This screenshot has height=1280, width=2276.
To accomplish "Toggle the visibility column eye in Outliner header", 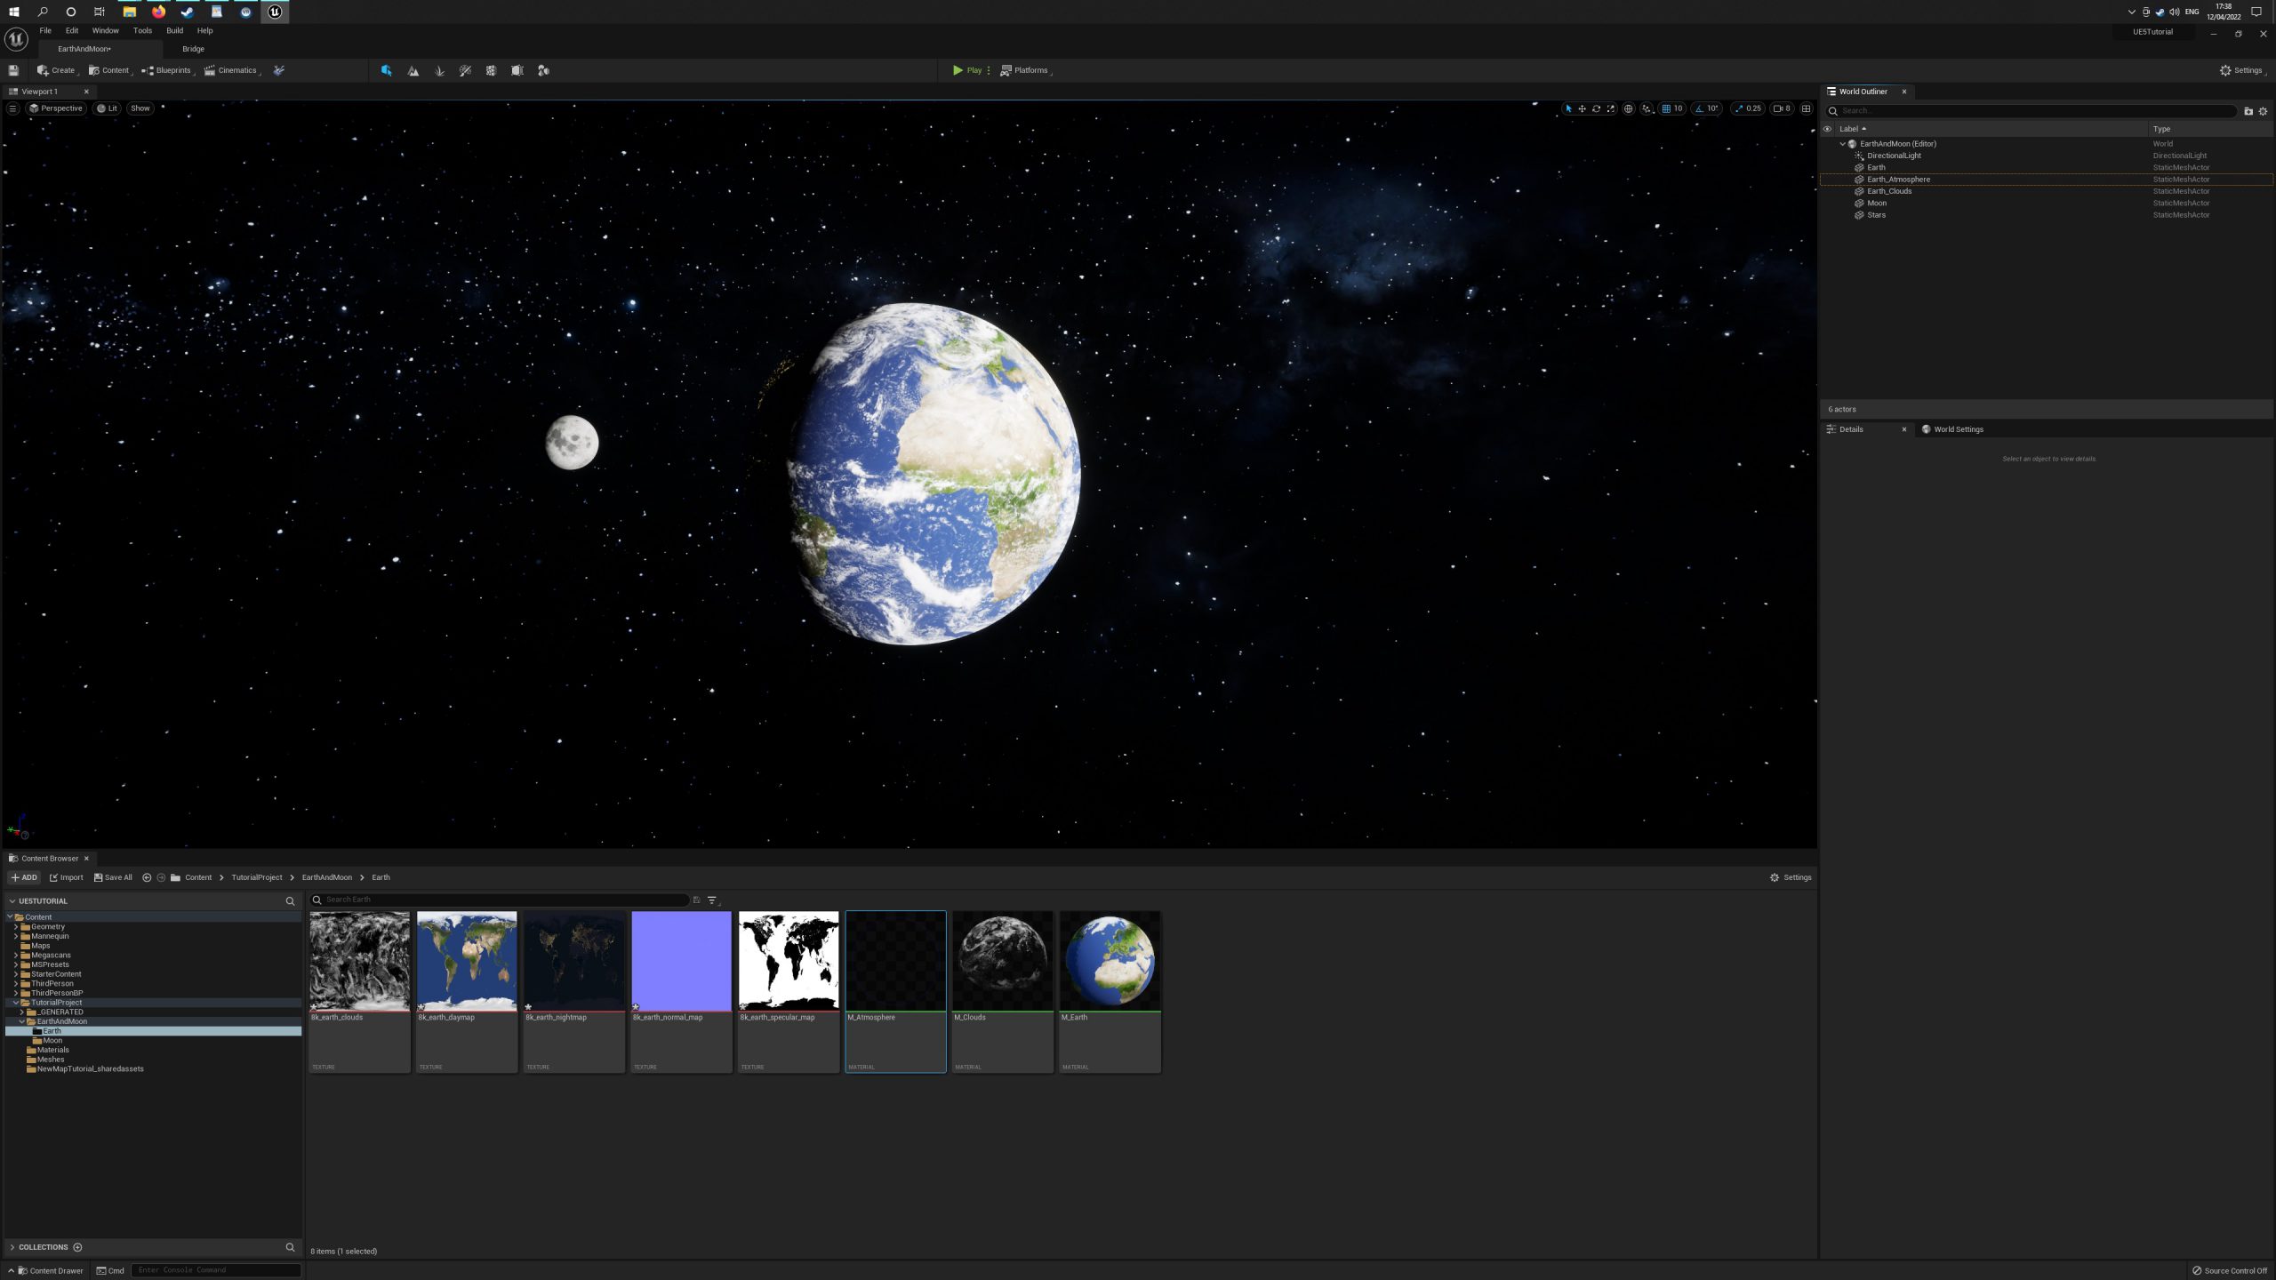I will pyautogui.click(x=1827, y=129).
